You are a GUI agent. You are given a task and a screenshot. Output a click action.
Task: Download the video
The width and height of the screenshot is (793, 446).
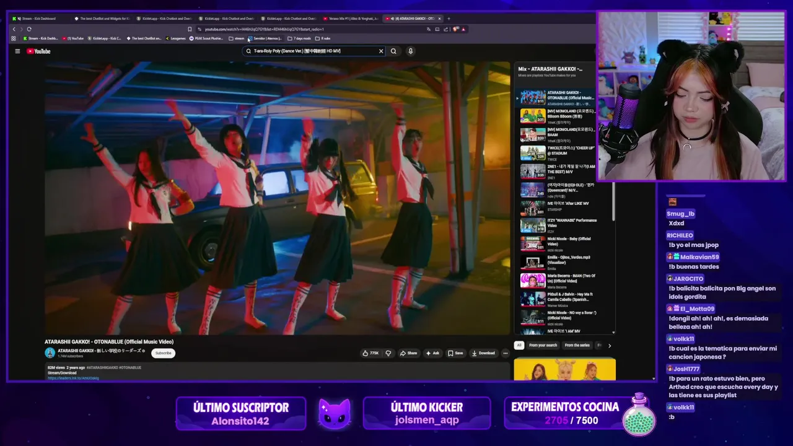click(483, 353)
